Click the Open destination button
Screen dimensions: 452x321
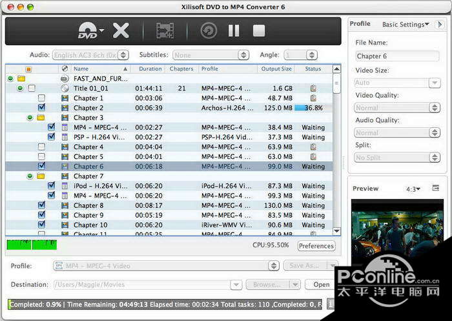(321, 284)
